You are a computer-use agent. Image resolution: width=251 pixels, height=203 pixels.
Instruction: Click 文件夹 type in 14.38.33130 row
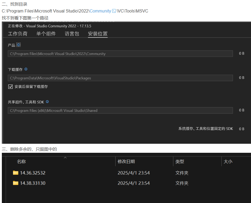pos(182,183)
